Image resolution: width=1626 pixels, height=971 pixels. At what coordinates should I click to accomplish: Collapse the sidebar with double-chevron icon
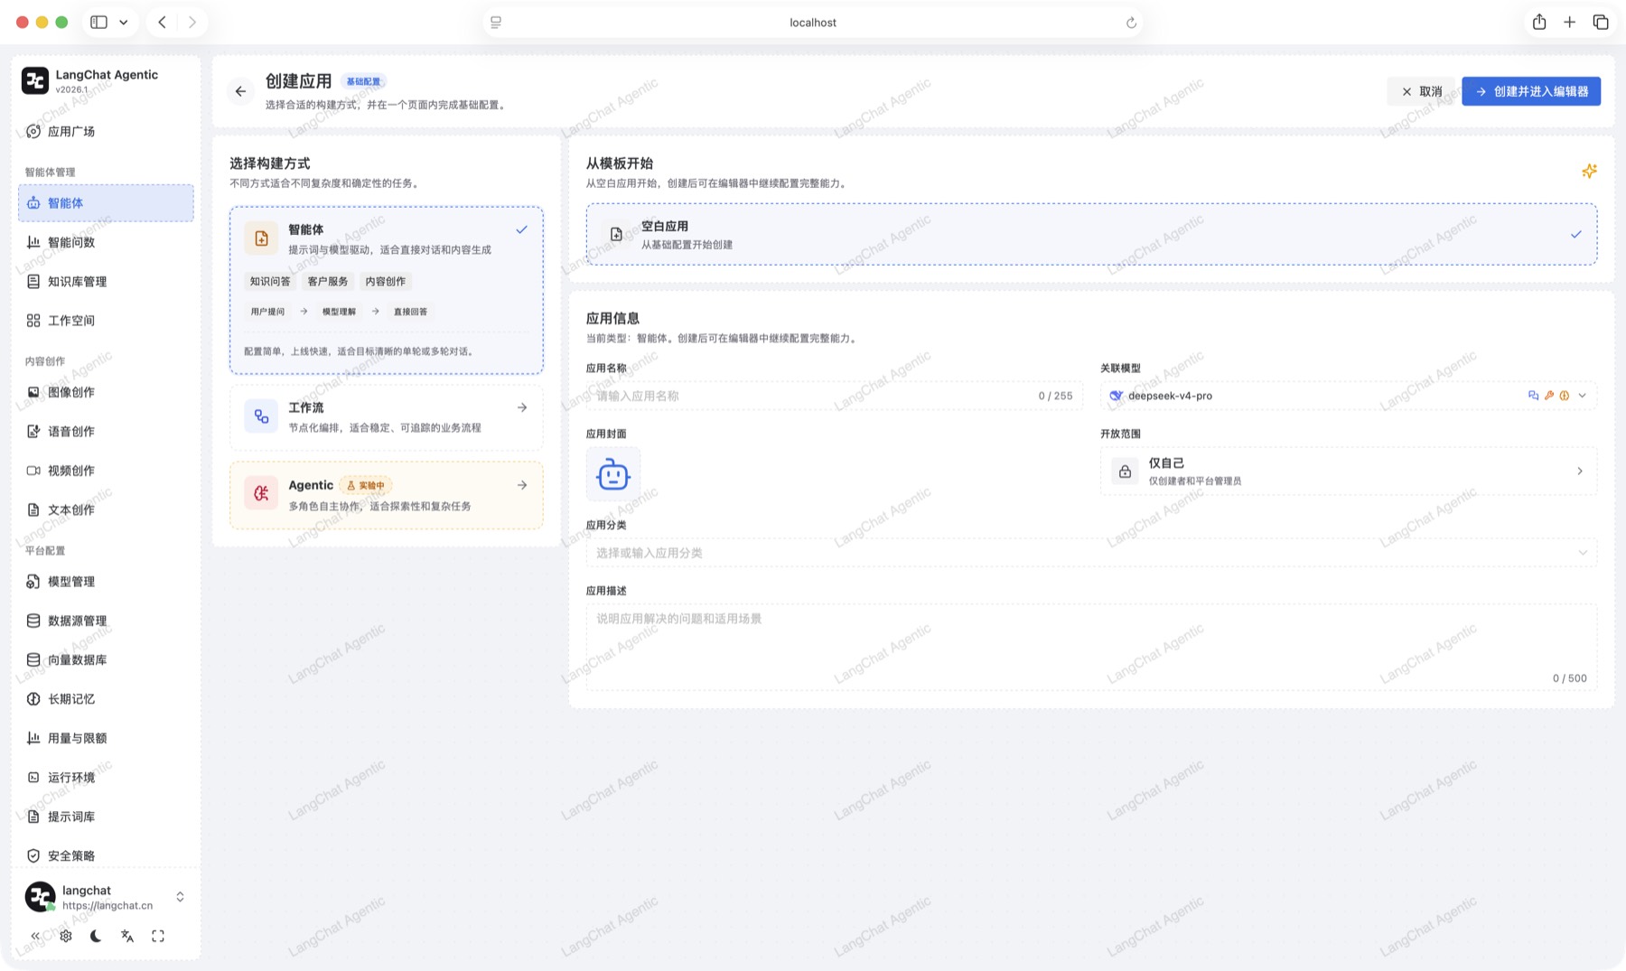(35, 936)
